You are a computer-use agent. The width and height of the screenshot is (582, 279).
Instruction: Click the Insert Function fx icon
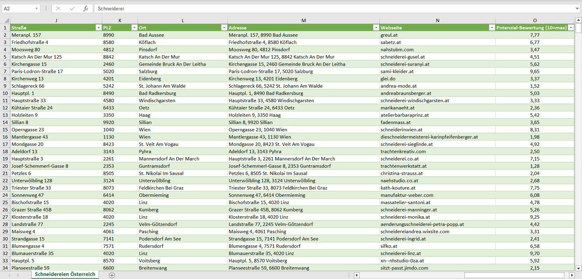85,8
